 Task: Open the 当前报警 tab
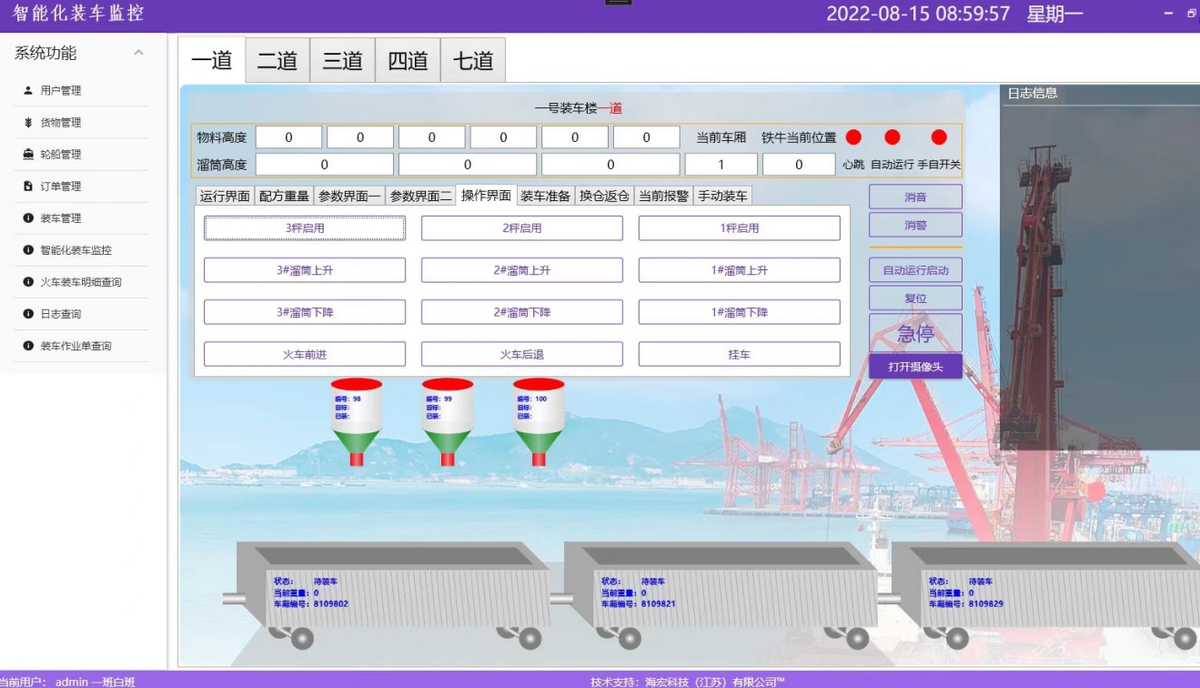click(x=663, y=196)
